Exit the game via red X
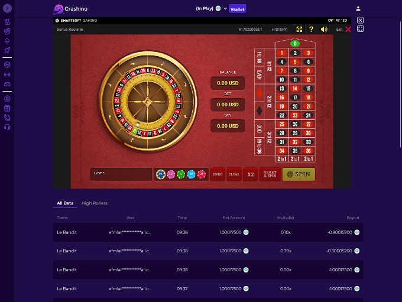 [x=348, y=29]
